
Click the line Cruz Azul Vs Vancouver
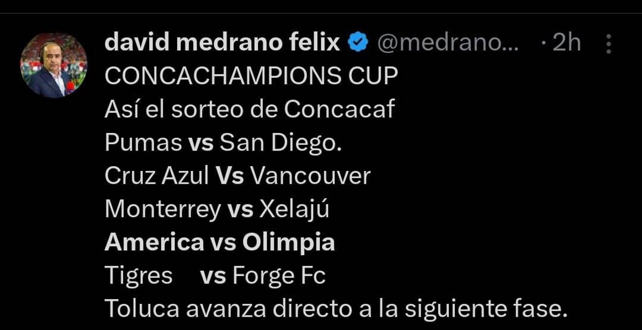238,174
